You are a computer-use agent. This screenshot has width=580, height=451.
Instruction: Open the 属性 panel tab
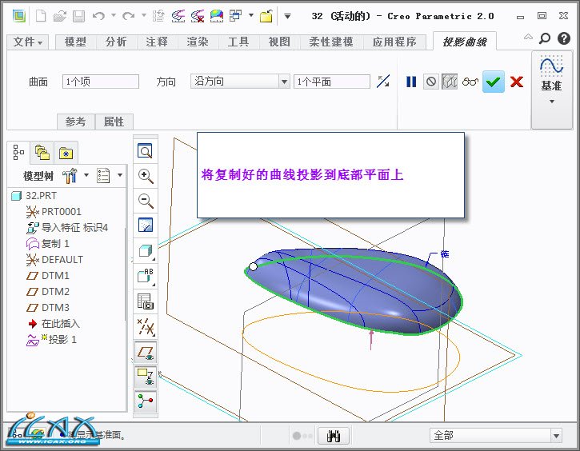114,122
